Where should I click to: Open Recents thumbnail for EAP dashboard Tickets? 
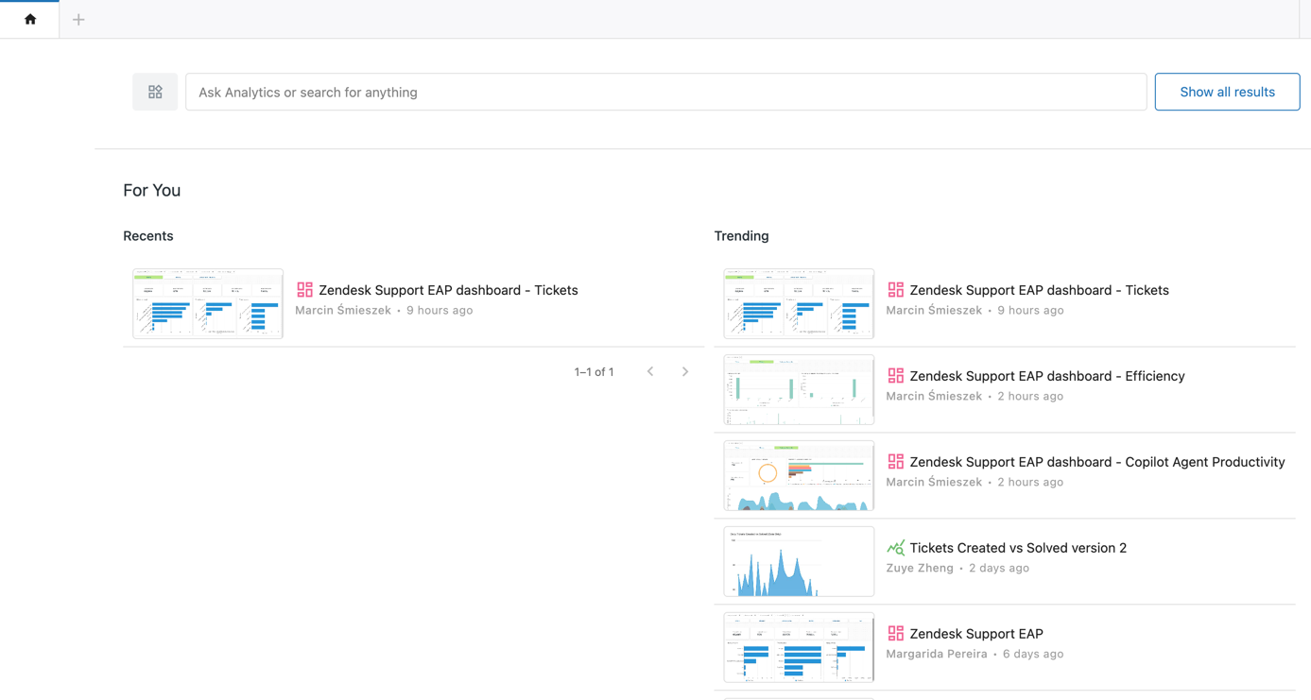coord(208,304)
